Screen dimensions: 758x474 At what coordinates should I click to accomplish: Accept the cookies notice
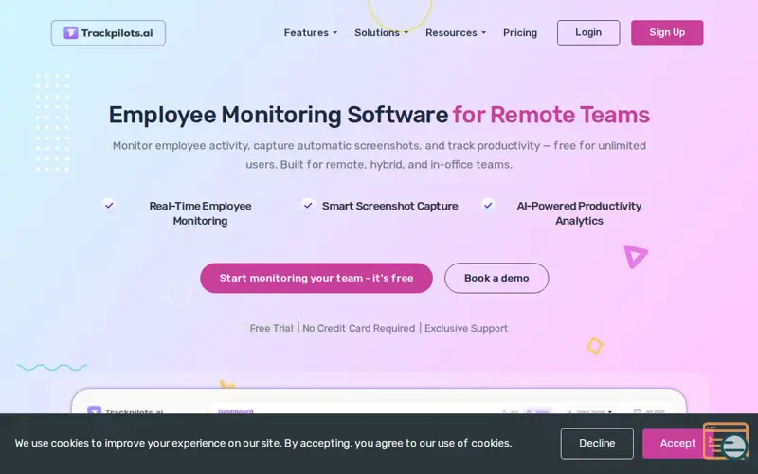click(x=677, y=444)
